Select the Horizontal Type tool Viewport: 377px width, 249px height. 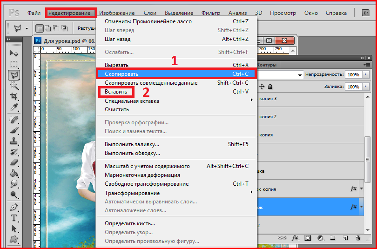(14, 218)
